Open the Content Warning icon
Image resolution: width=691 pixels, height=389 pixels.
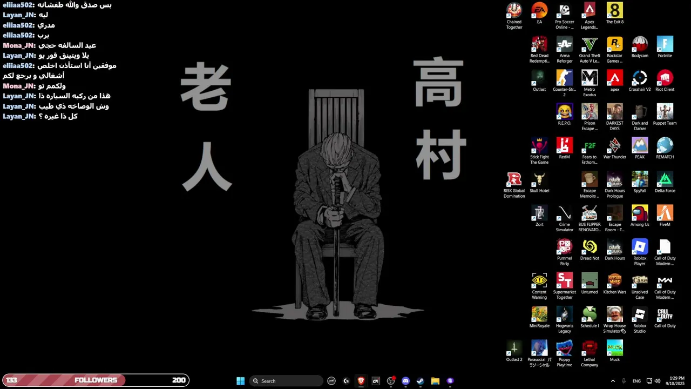[x=539, y=286]
